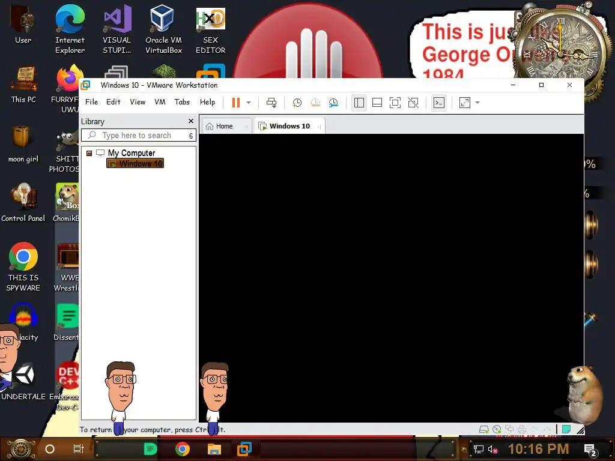Image resolution: width=615 pixels, height=461 pixels.
Task: Click the stretch guest display icon
Action: pos(465,103)
